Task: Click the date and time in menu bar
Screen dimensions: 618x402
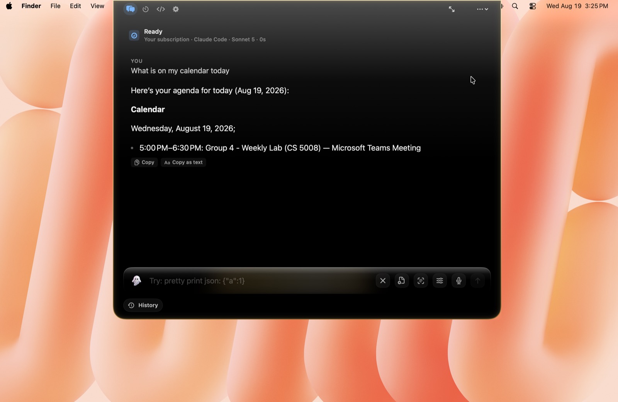Action: (577, 6)
